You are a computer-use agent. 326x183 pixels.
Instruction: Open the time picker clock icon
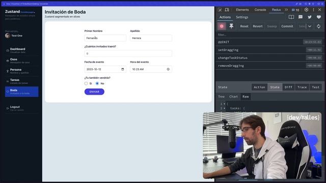168,69
